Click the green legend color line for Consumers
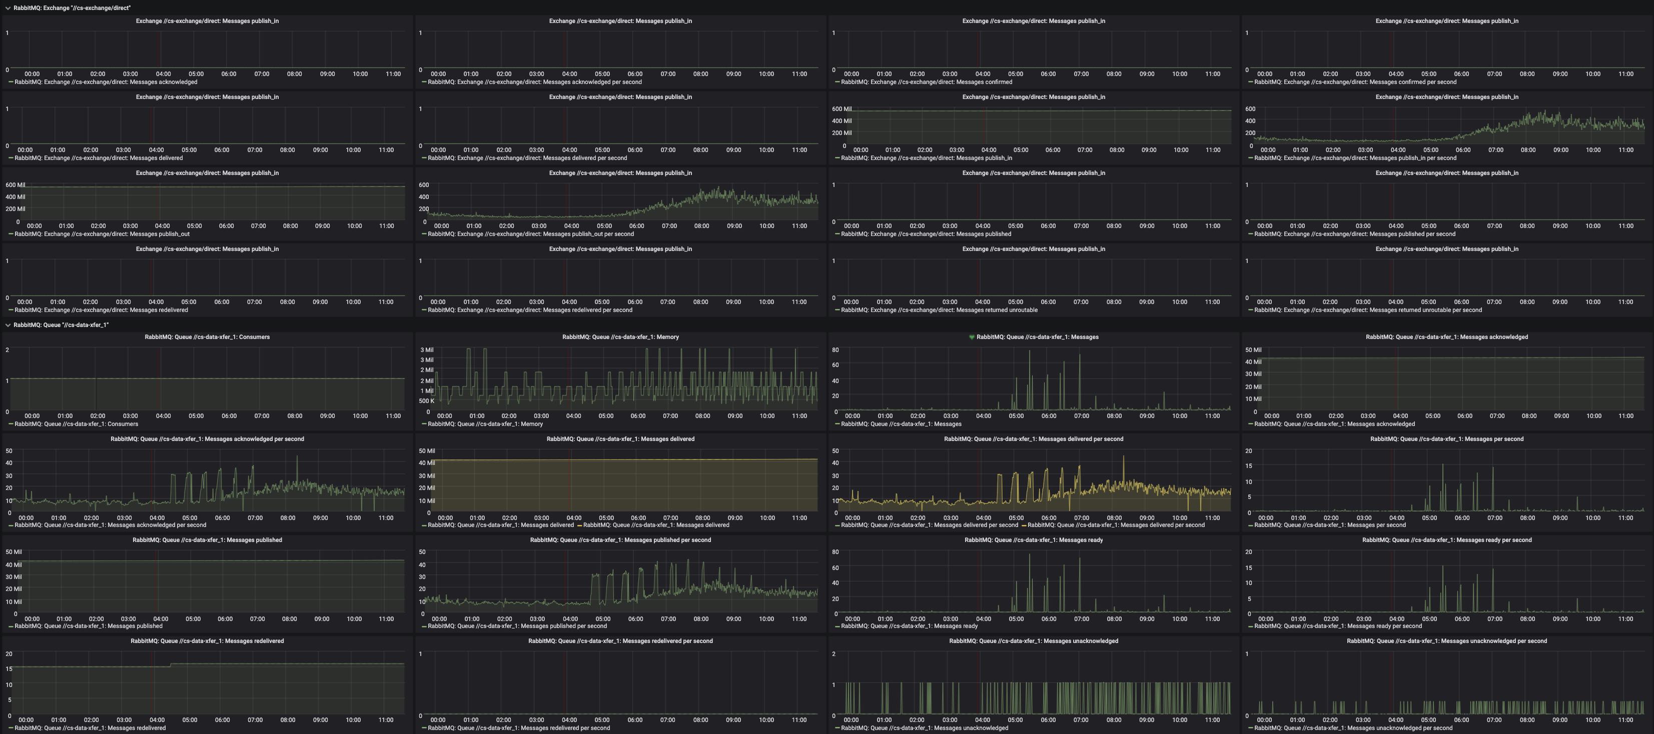Viewport: 1654px width, 734px height. [x=11, y=424]
